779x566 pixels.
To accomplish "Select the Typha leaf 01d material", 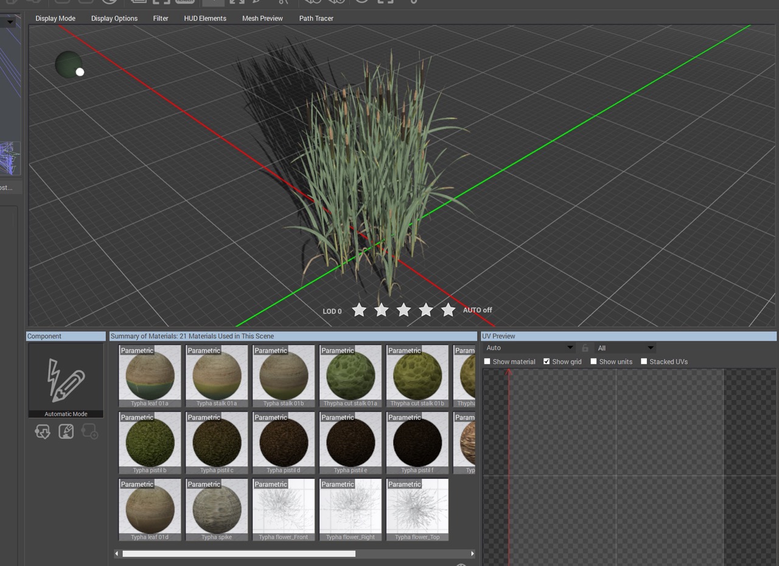I will tap(150, 510).
